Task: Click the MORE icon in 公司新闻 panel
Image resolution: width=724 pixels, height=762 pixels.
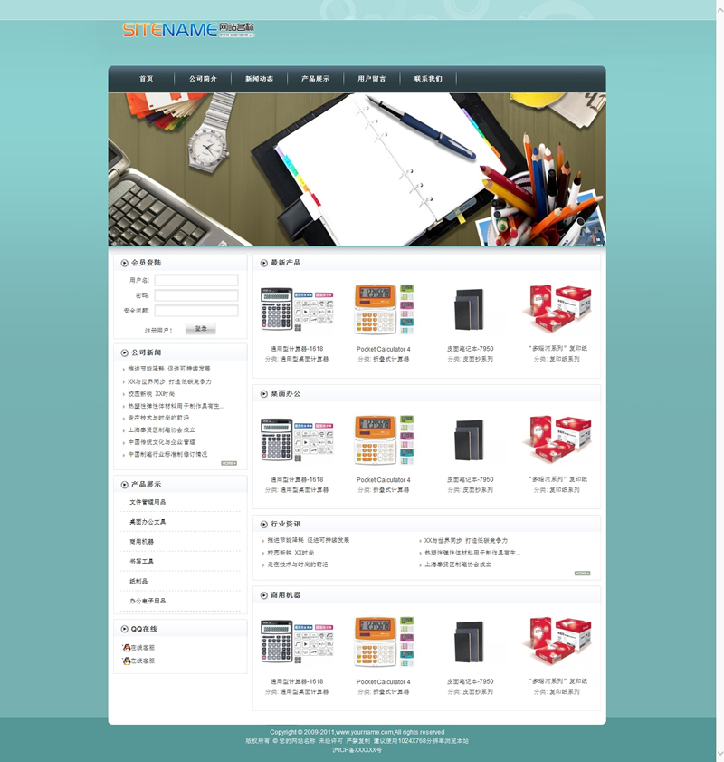Action: coord(229,463)
